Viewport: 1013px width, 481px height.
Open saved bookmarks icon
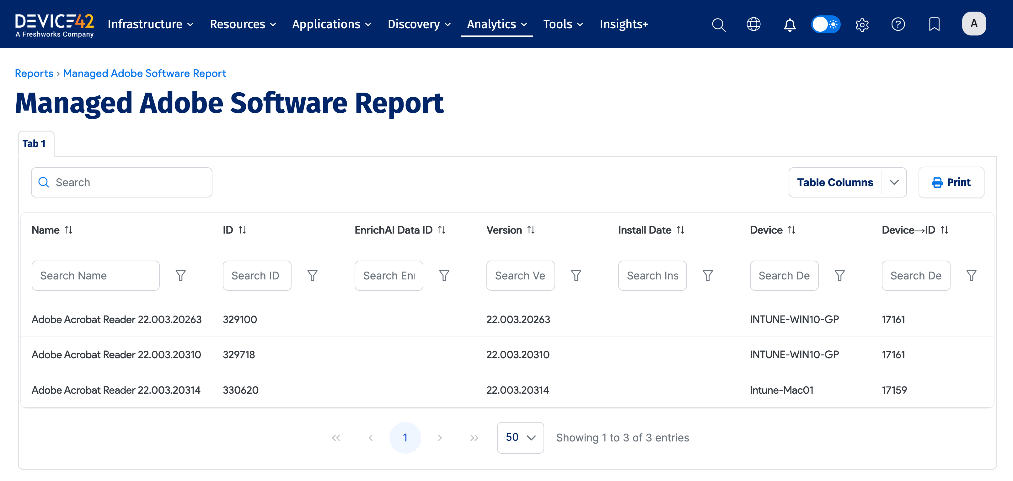click(x=934, y=24)
